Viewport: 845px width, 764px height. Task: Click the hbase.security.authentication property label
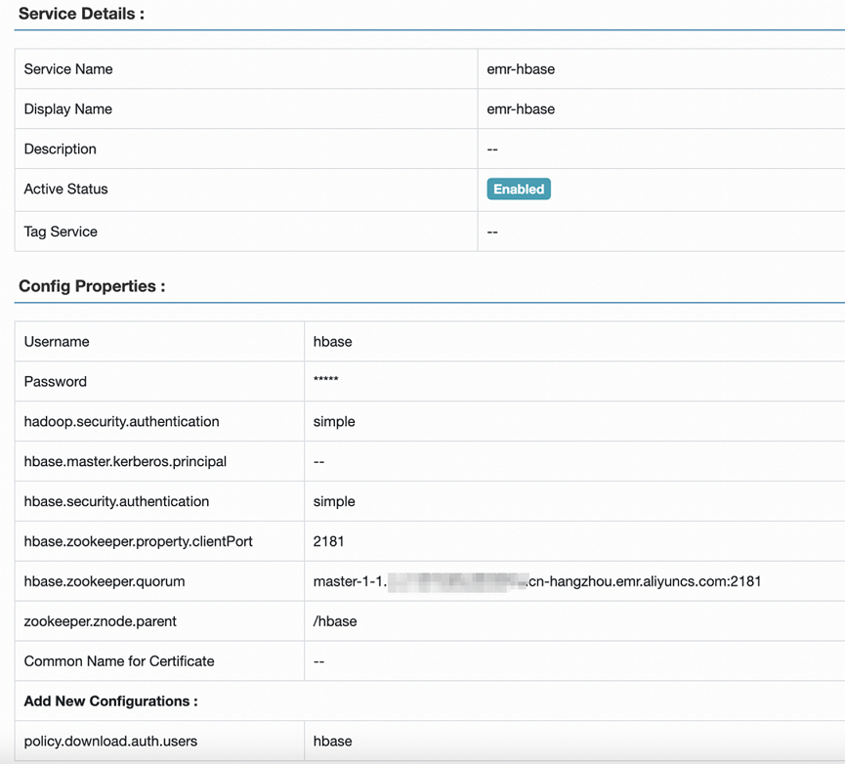117,501
